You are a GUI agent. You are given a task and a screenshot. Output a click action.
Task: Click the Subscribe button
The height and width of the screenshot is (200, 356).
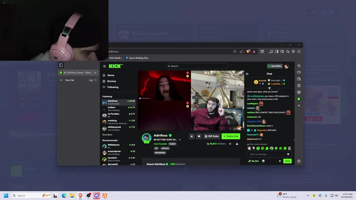231,136
